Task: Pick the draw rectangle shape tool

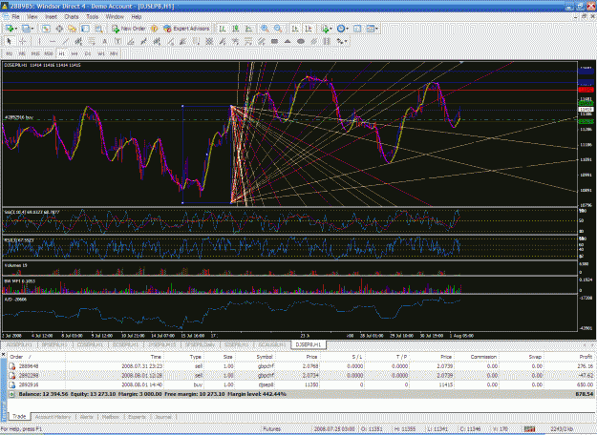Action: tap(274, 41)
